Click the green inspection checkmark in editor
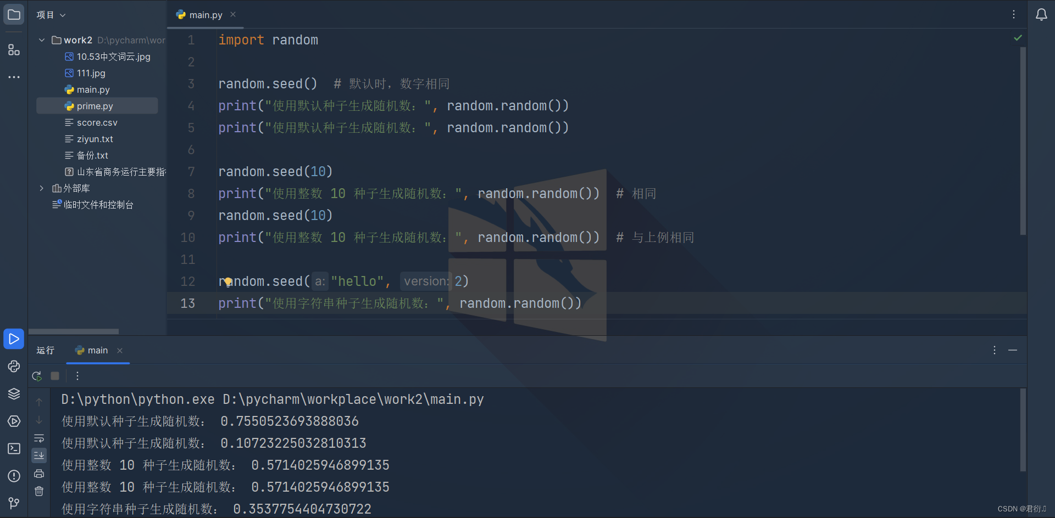 point(1018,38)
